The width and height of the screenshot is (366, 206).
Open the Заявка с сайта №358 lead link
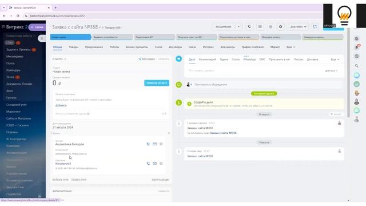(223, 133)
